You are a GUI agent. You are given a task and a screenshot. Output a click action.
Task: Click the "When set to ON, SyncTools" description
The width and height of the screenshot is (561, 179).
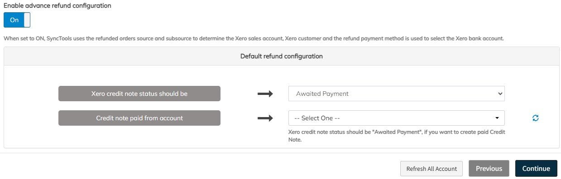pyautogui.click(x=254, y=38)
